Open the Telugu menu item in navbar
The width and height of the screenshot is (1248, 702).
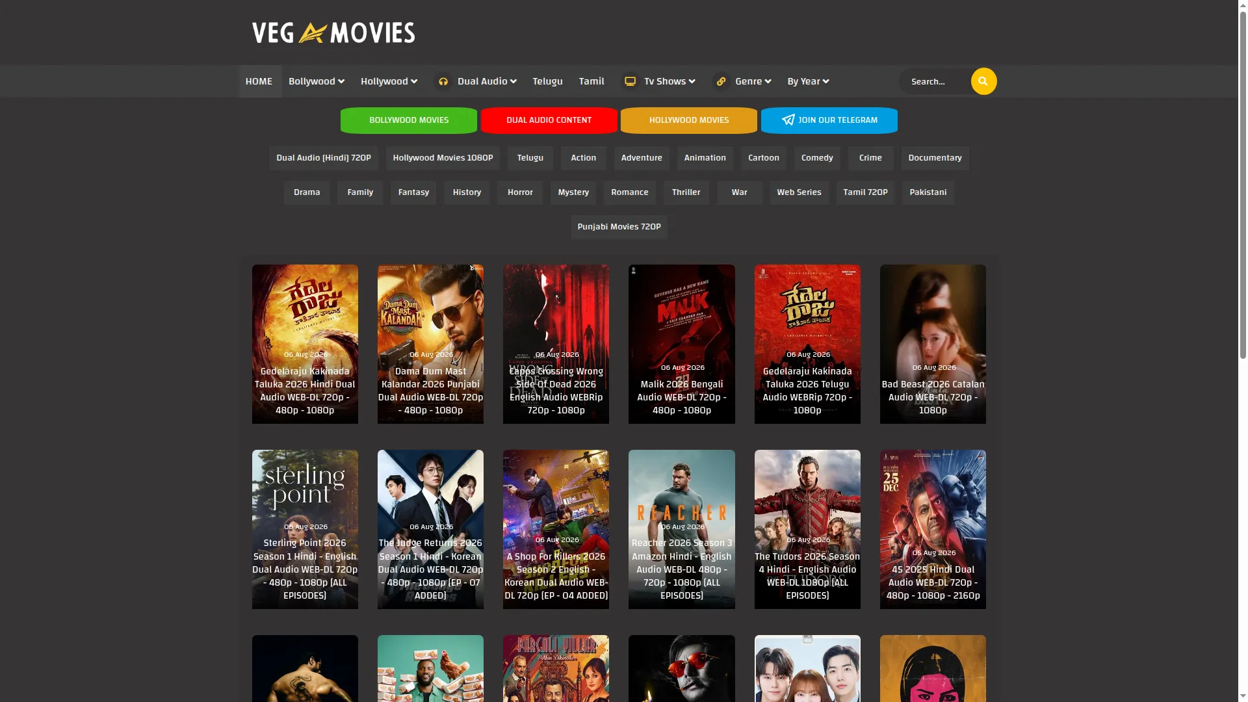pyautogui.click(x=547, y=81)
